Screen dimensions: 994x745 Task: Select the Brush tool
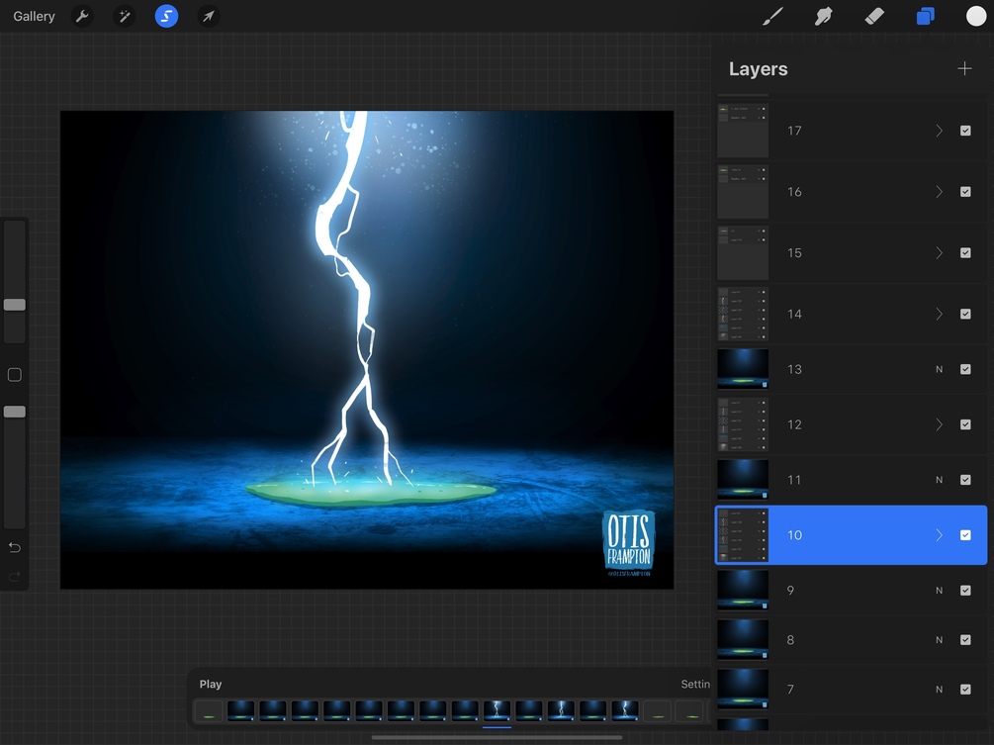click(772, 16)
